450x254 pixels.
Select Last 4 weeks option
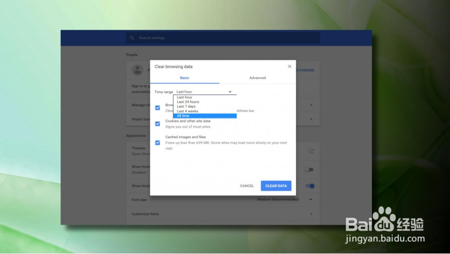click(205, 111)
